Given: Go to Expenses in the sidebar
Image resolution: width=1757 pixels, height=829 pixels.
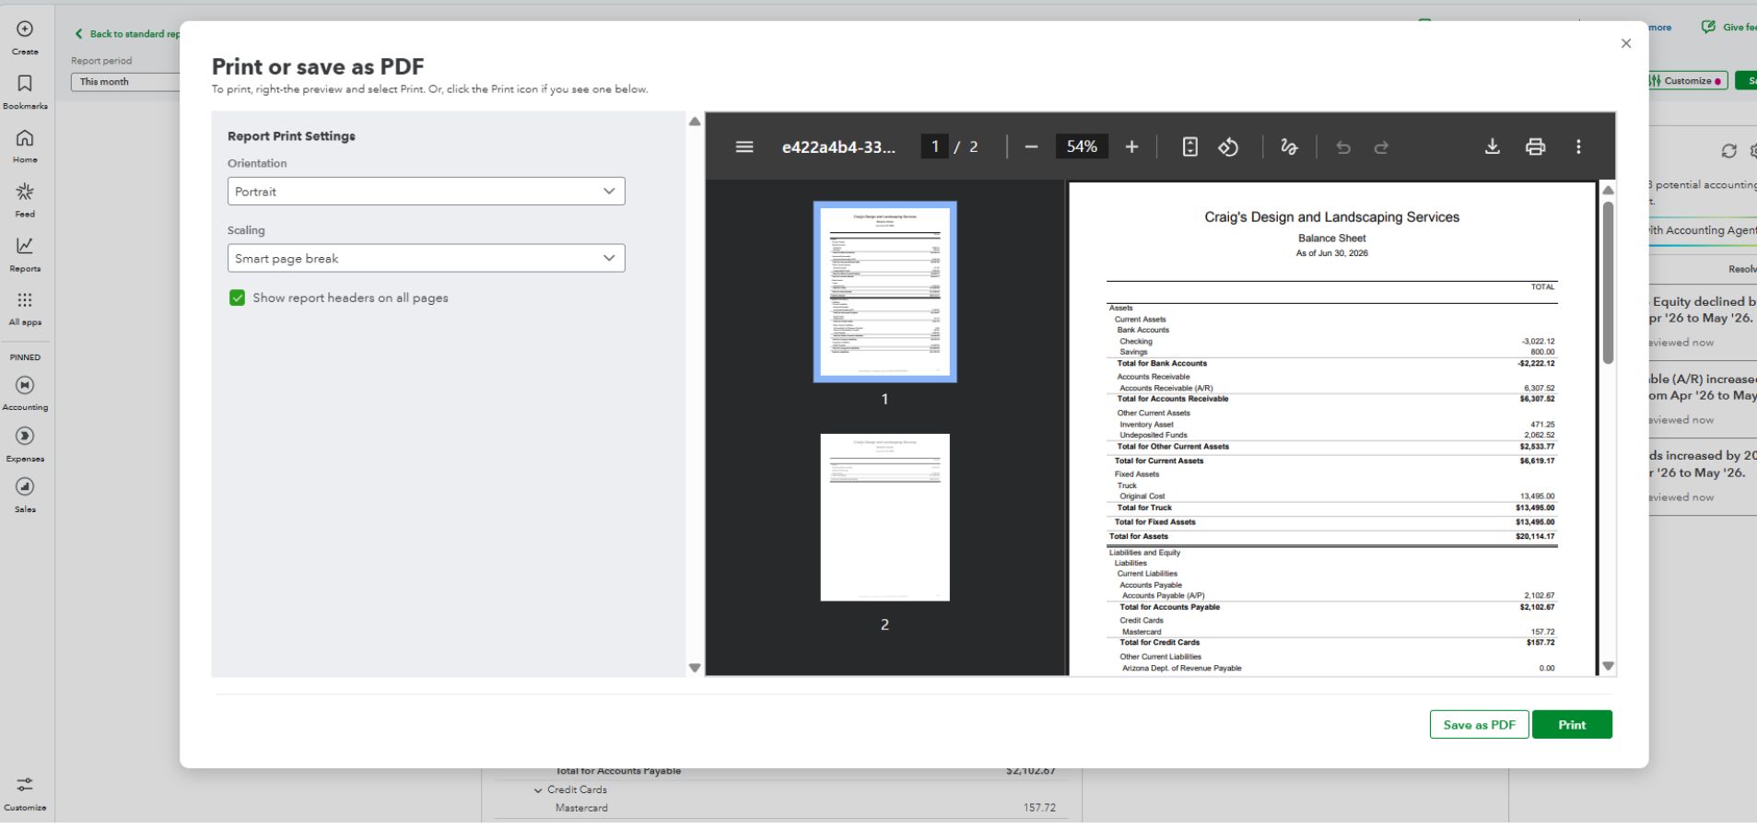Looking at the screenshot, I should tap(25, 445).
